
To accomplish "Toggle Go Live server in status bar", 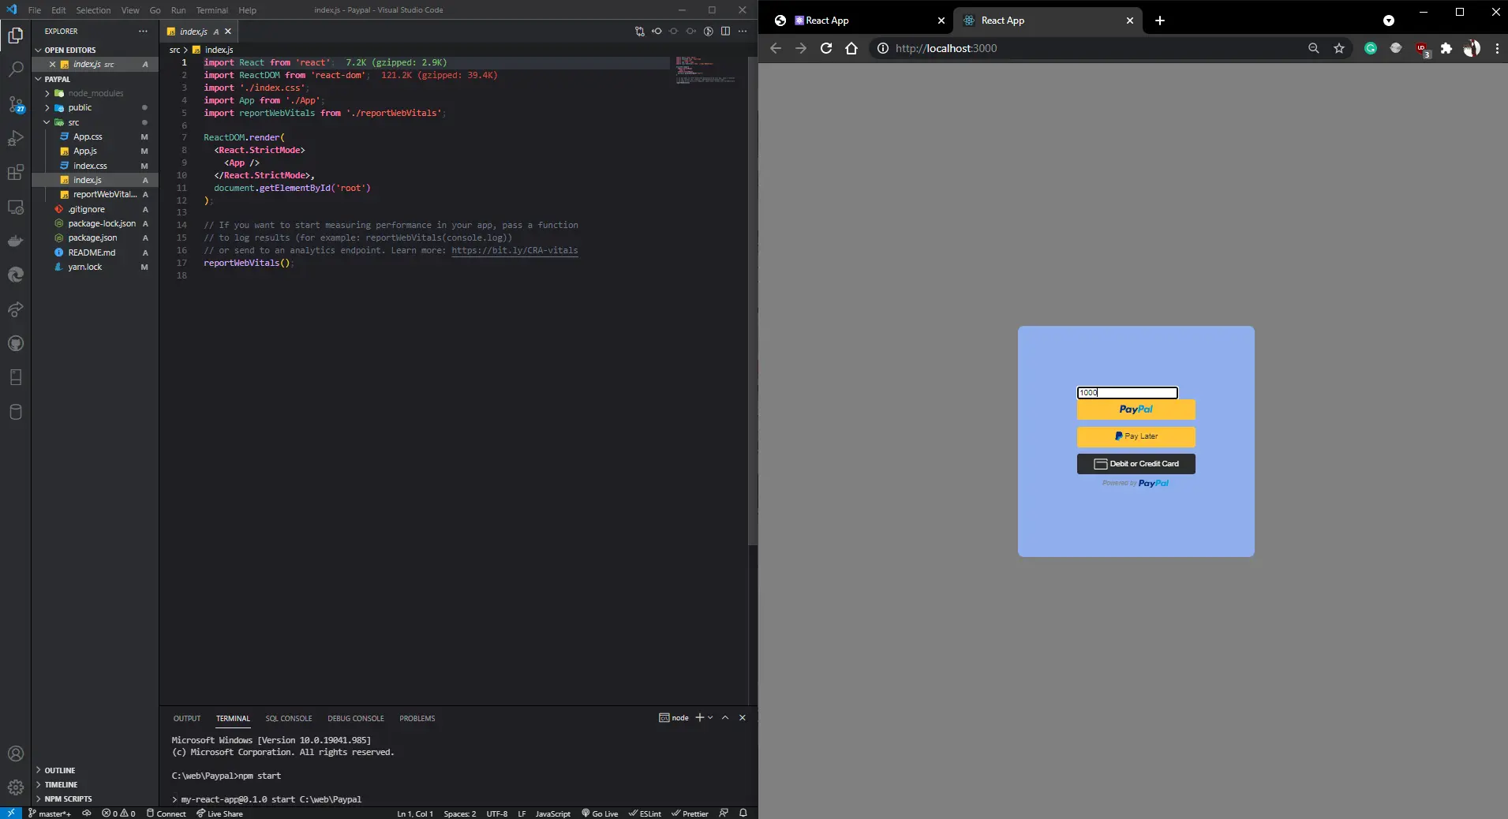I will pos(600,813).
